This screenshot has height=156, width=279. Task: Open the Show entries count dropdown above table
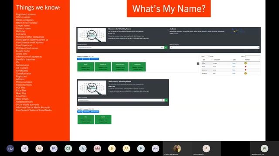tap(207, 56)
